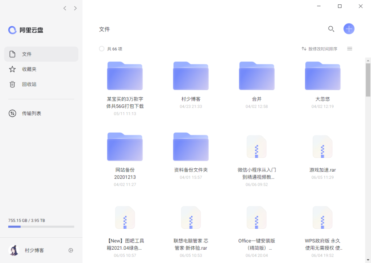Open the 合并 folder
This screenshot has width=371, height=263.
click(257, 76)
